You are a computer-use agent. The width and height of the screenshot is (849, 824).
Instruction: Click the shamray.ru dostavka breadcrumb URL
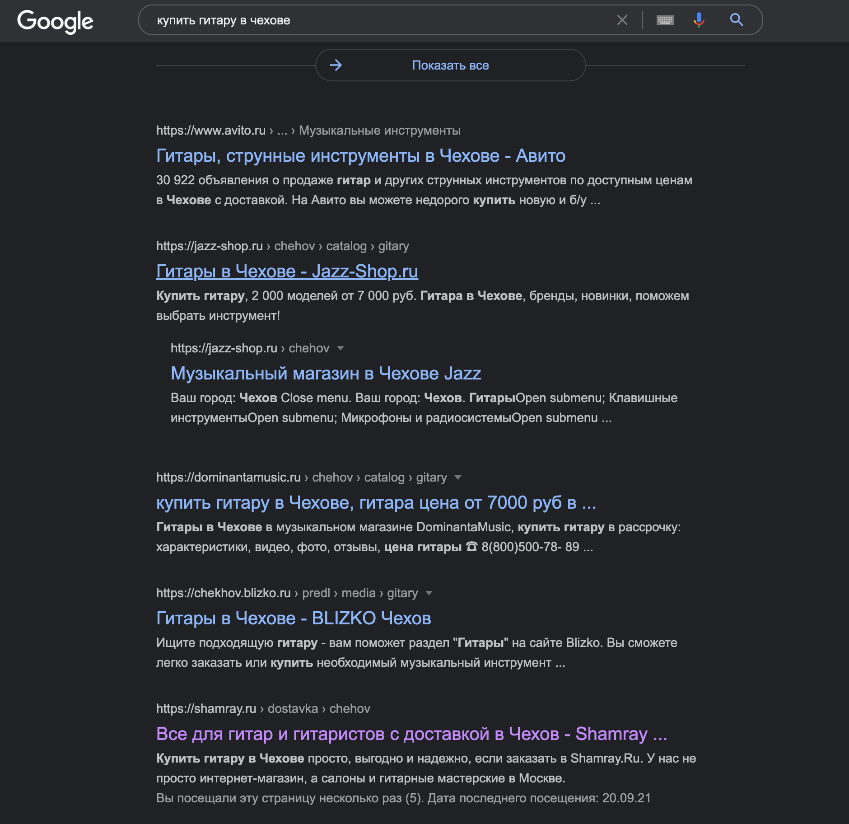click(263, 709)
